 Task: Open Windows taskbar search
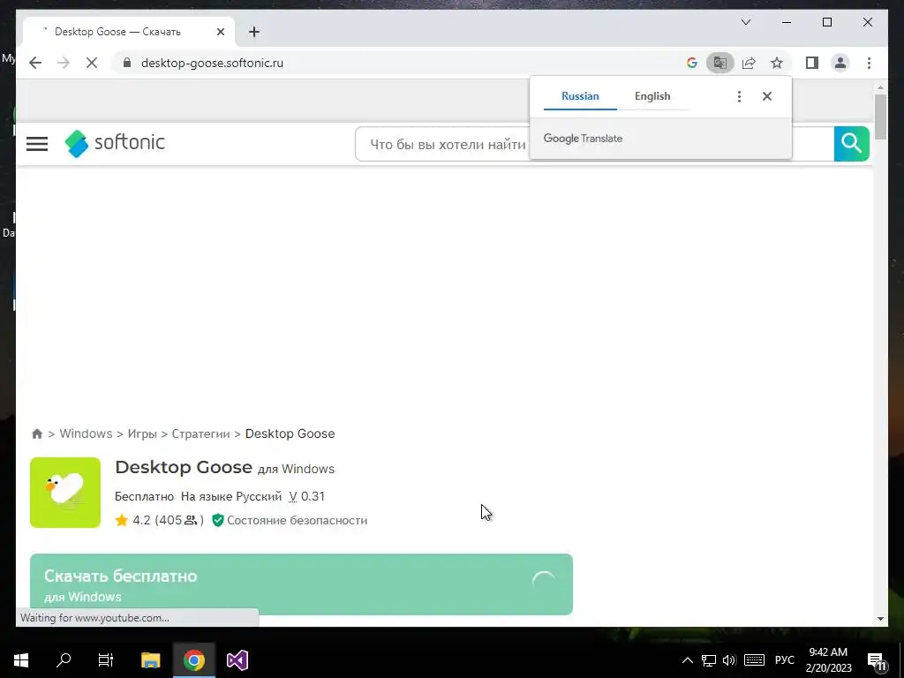(64, 660)
